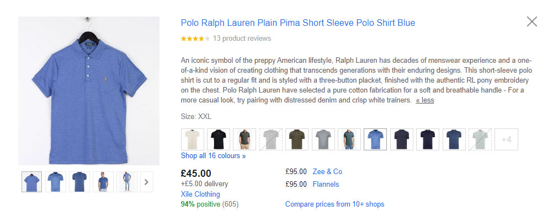Screen dimensions: 553x211
Task: Select first hanger shirt thumbnail
Action: [32, 182]
